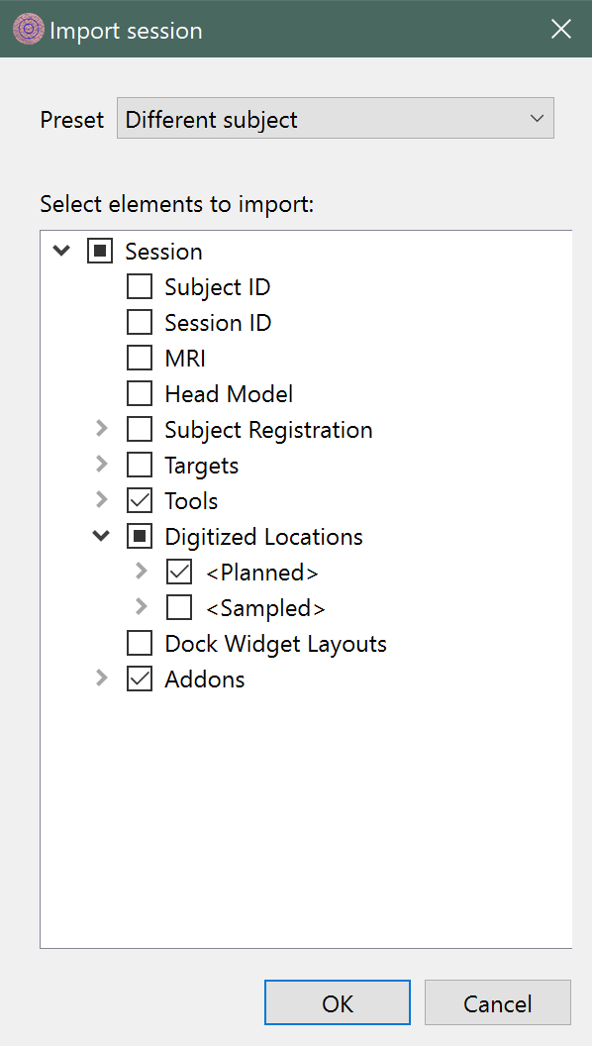This screenshot has width=592, height=1046.
Task: Expand the Targets tree node
Action: click(101, 465)
